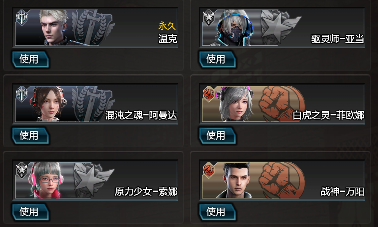
Task: Click the 使用 button under 混沌之魂-阿曼达
Action: 30,136
